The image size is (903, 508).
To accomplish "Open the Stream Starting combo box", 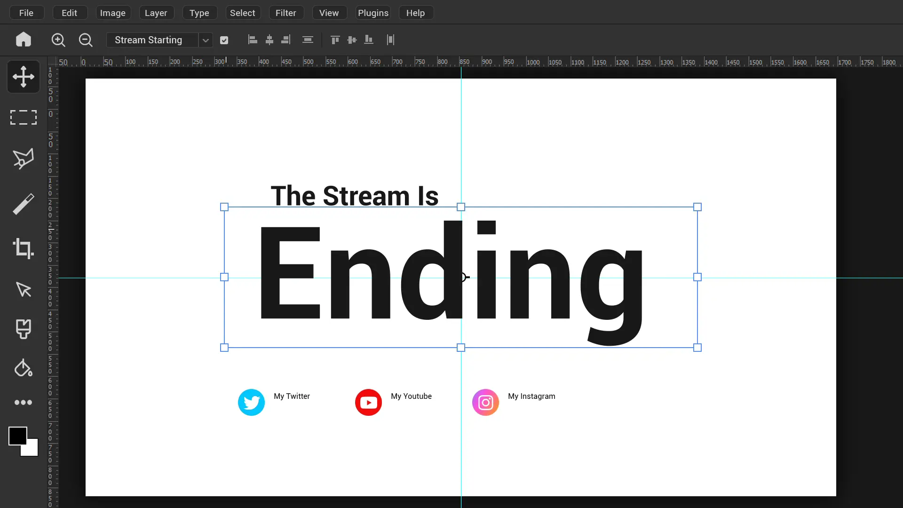I will pyautogui.click(x=152, y=40).
